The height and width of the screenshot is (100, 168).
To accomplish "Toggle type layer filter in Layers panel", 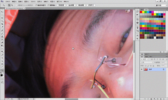I will tap(157, 59).
